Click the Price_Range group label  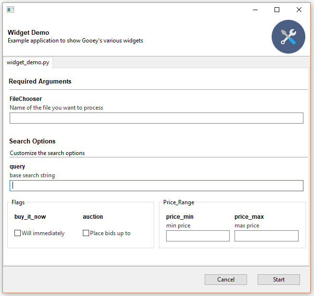(x=179, y=202)
